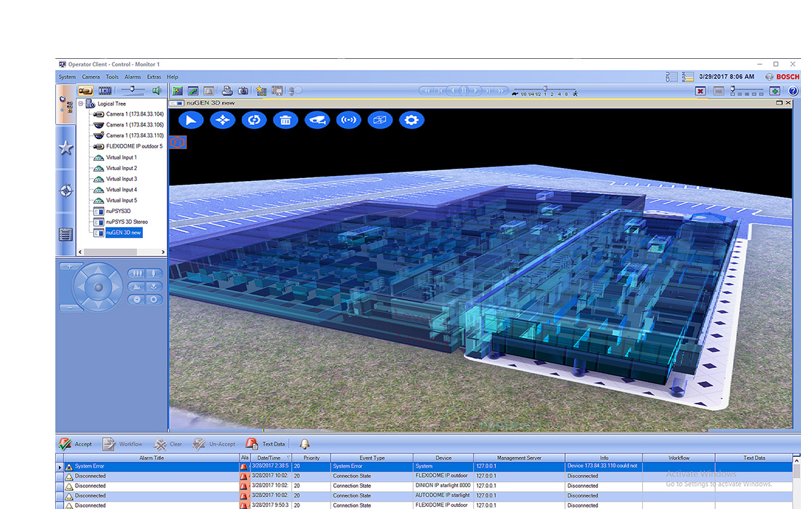Select Virtual Input 3 in tree

(122, 179)
